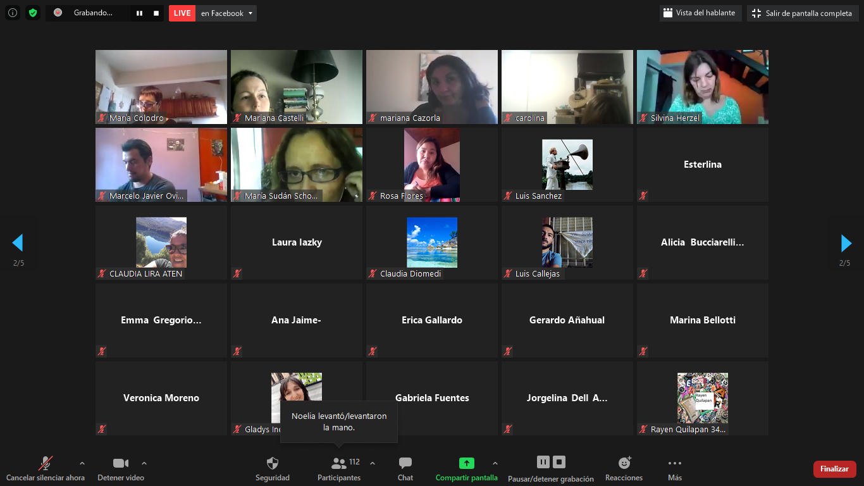This screenshot has width=864, height=486.
Task: Open the Participantes panel
Action: tap(339, 468)
